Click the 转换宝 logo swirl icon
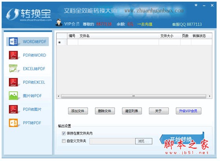Screen dimensions: 220x161 tap(13, 14)
